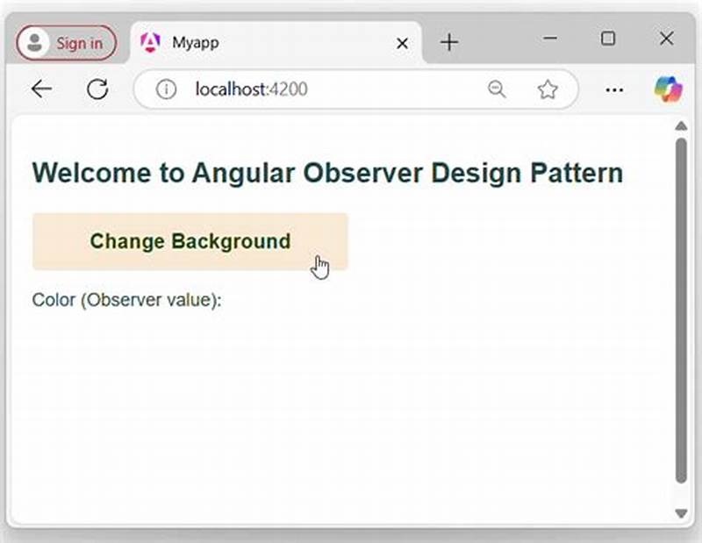Select the Myapp tab title text
Image resolution: width=702 pixels, height=543 pixels.
197,41
